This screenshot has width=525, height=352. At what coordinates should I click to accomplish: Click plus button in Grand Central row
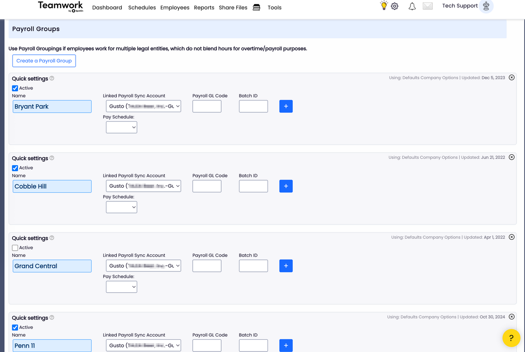[286, 266]
